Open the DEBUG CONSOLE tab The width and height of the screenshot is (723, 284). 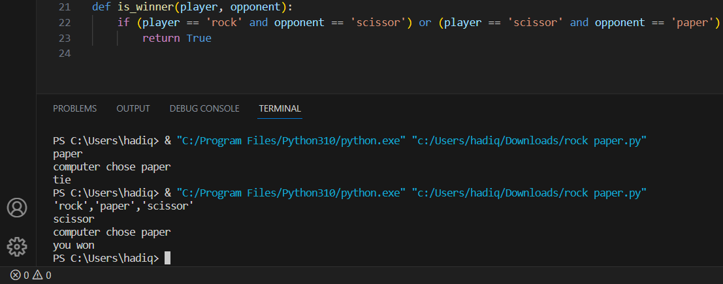(204, 108)
